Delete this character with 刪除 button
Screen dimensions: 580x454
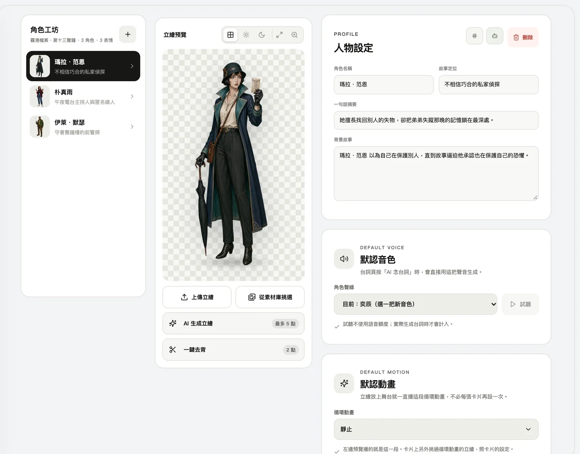coord(523,37)
